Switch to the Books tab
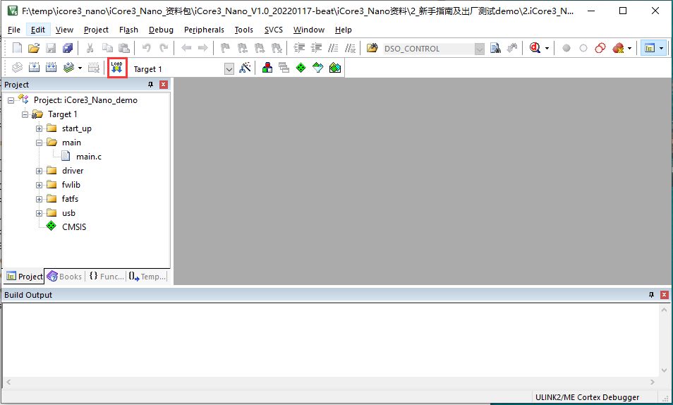673x405 pixels. coord(64,277)
